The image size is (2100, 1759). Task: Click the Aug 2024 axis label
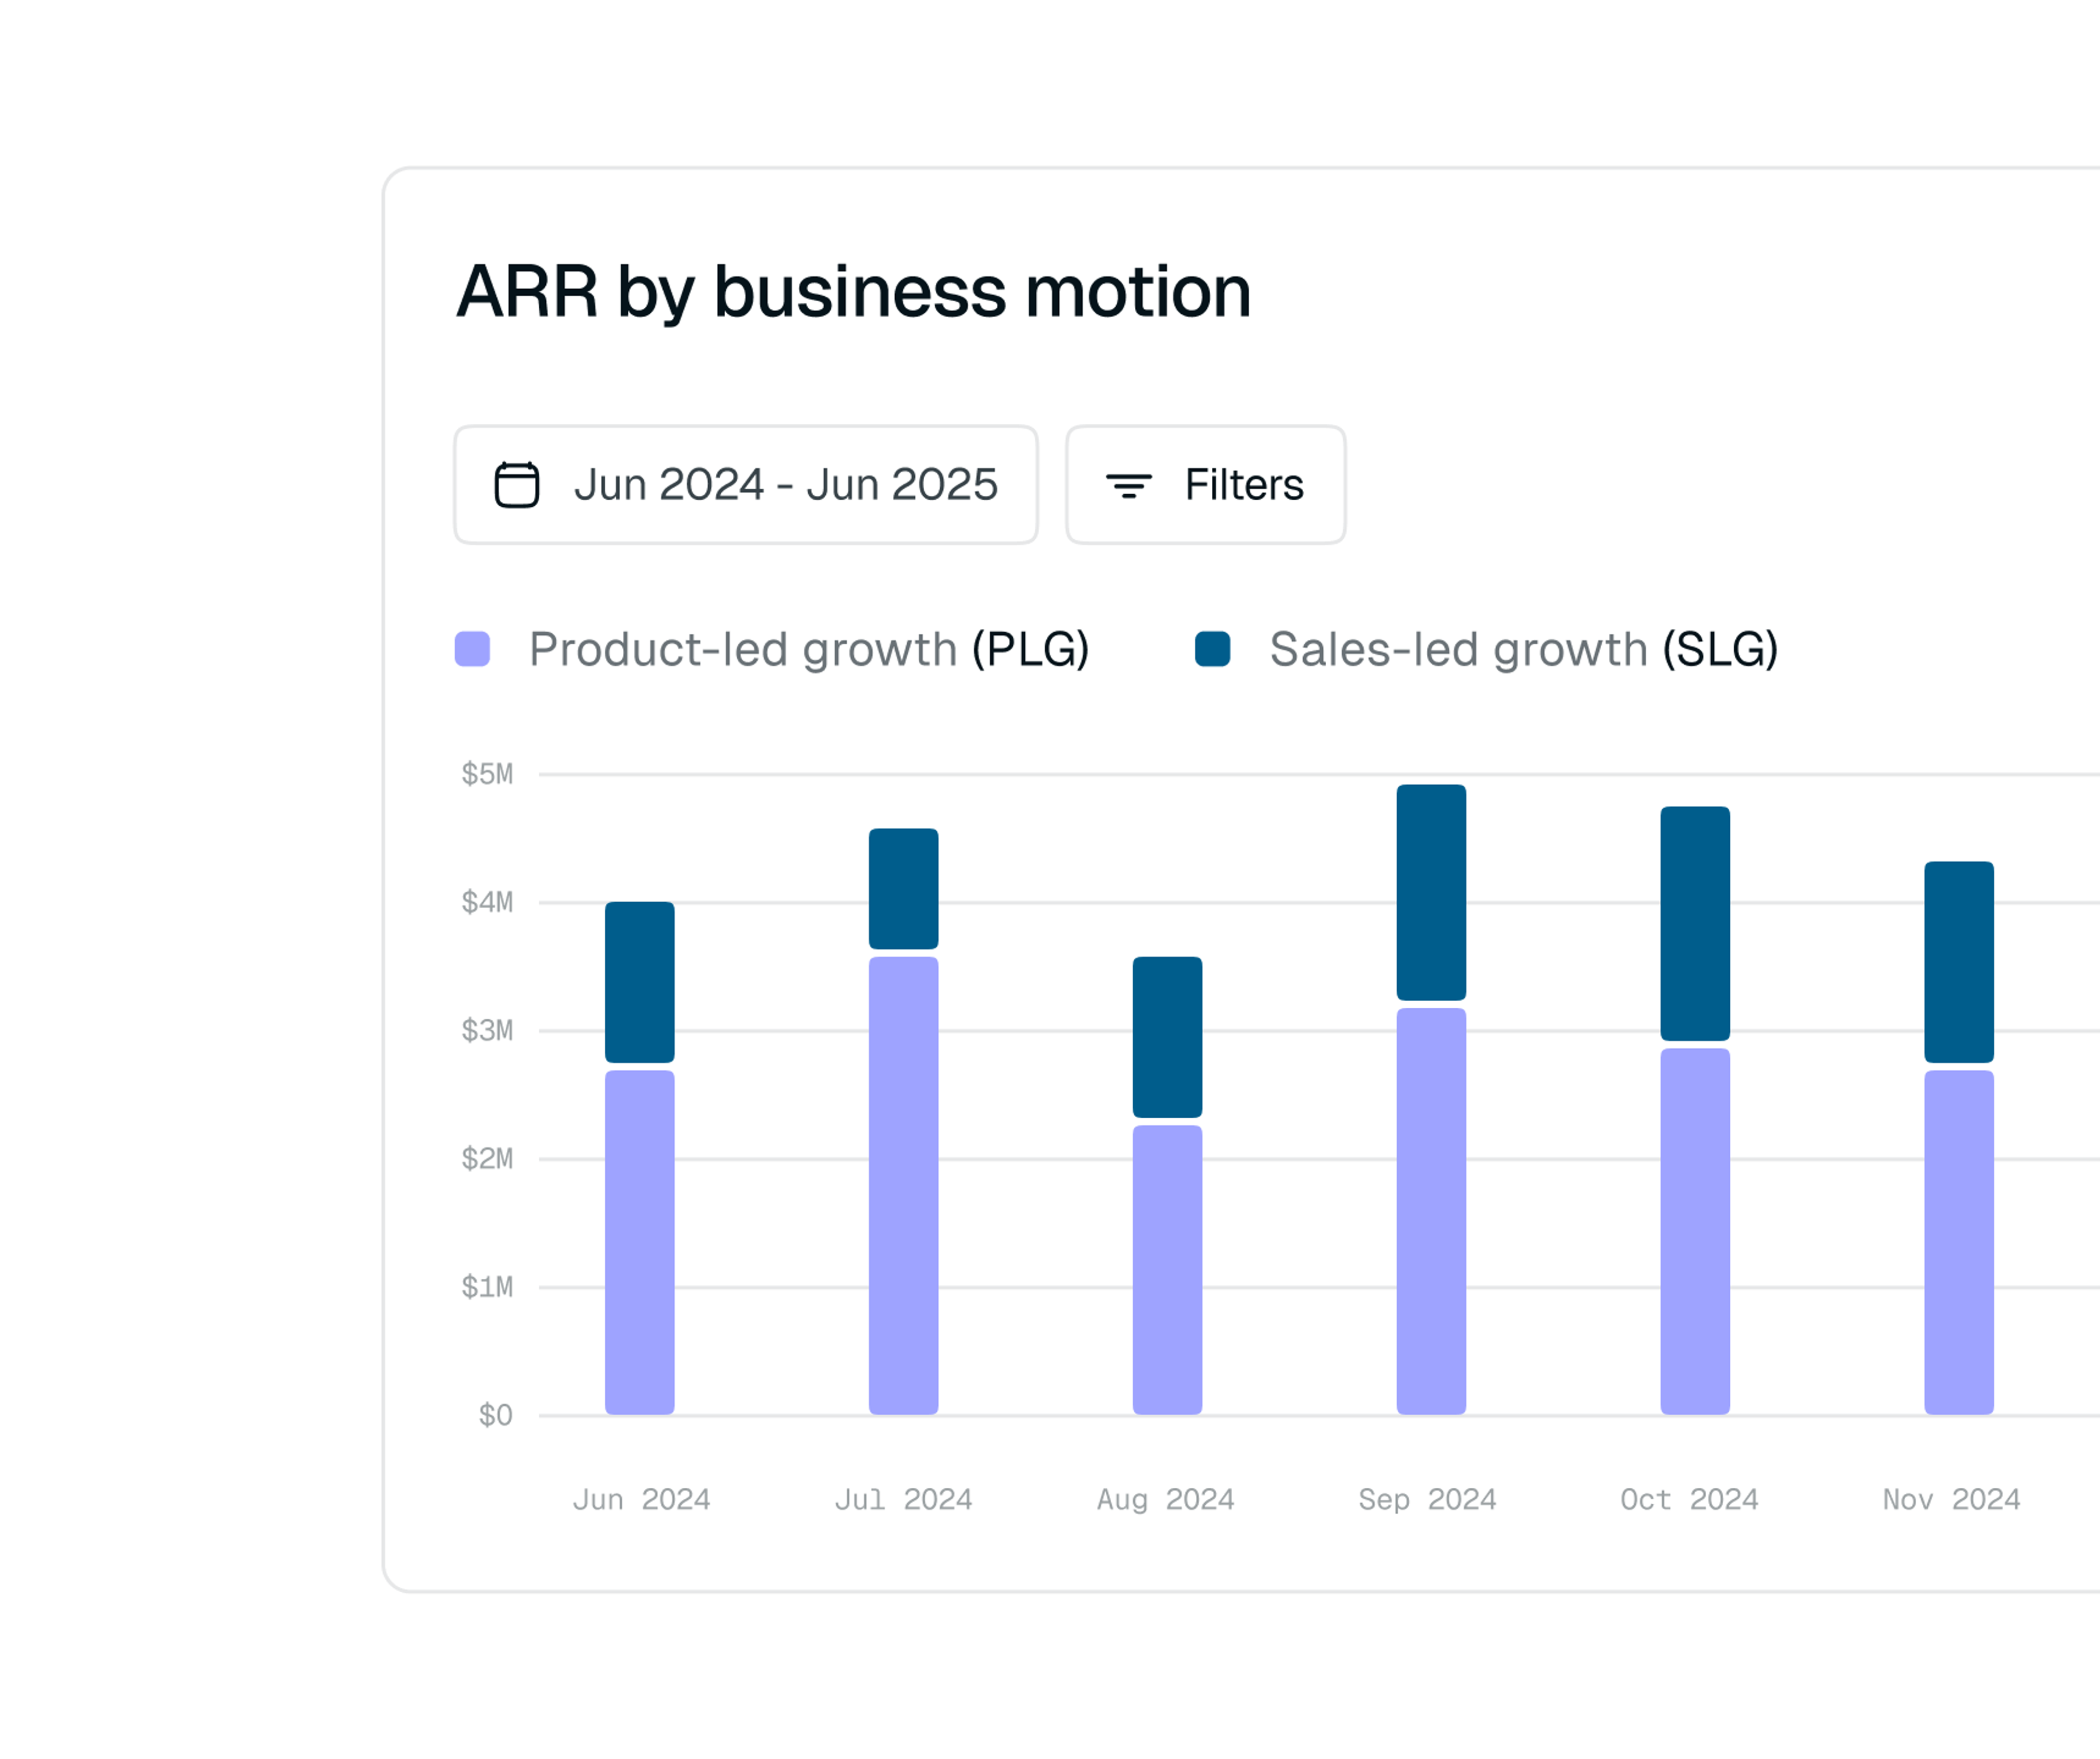coord(1166,1499)
